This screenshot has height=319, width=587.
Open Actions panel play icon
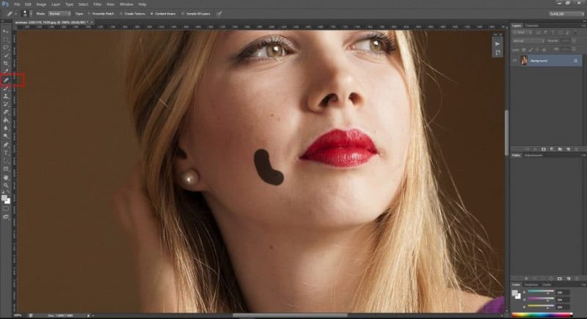click(x=497, y=44)
